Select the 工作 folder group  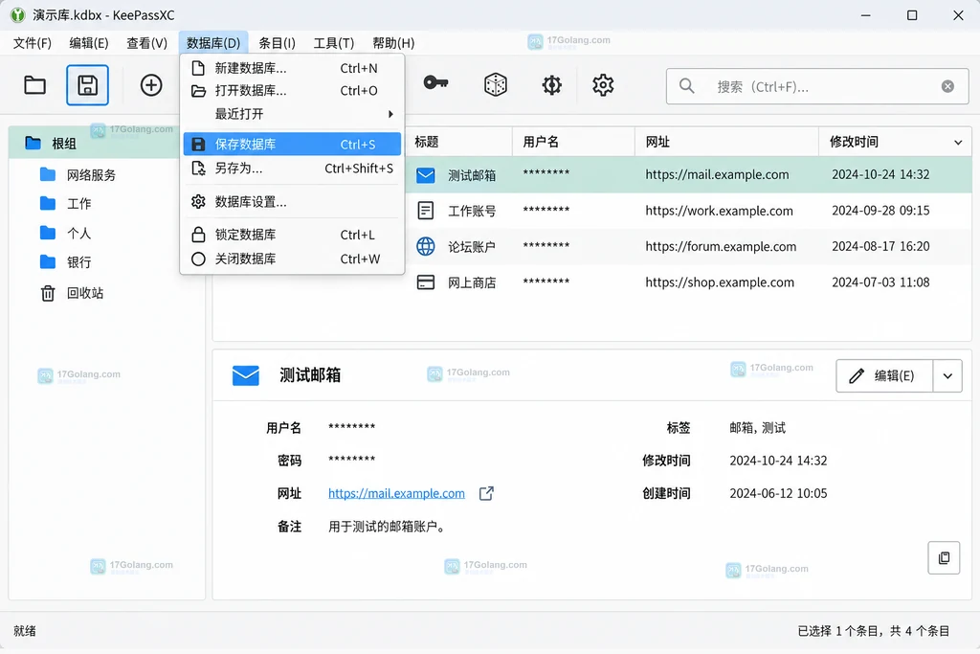[x=66, y=203]
